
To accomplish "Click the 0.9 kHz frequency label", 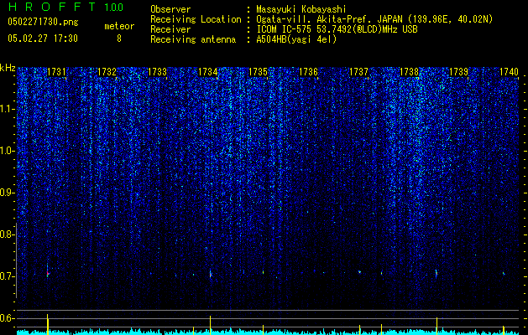I will click(x=7, y=193).
